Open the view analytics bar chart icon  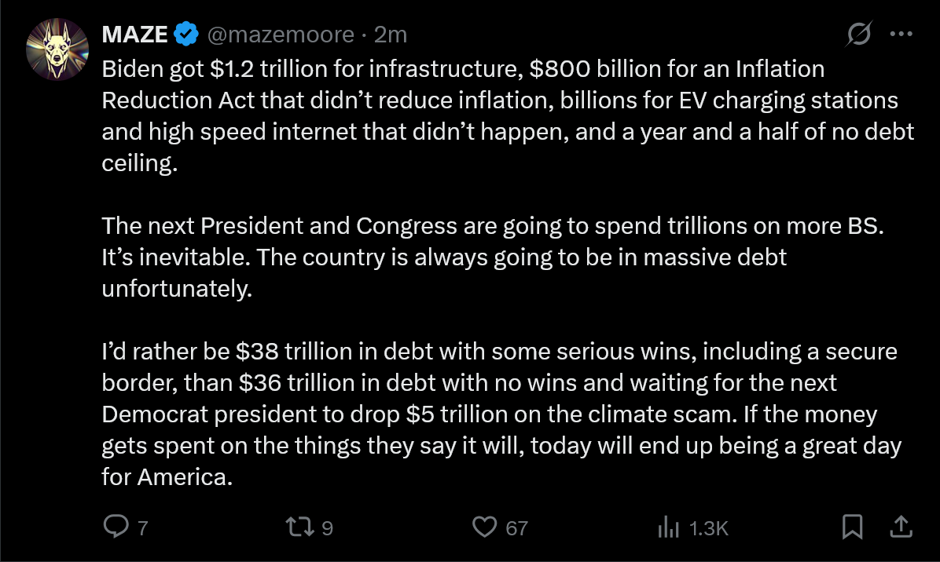[668, 527]
